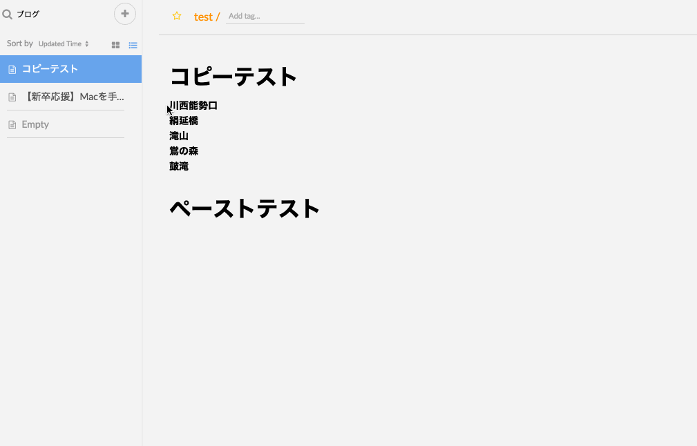Viewport: 697px width, 446px height.
Task: Click the document icon beside Empty note
Action: coord(11,124)
